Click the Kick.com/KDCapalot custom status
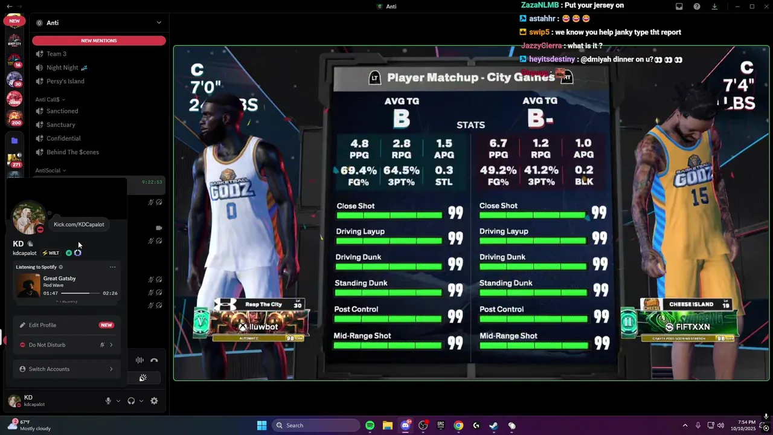The width and height of the screenshot is (773, 435). 79,224
